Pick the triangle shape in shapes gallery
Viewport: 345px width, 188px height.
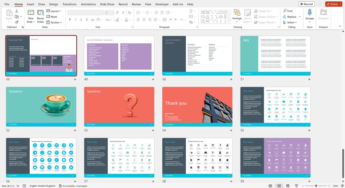pos(208,17)
